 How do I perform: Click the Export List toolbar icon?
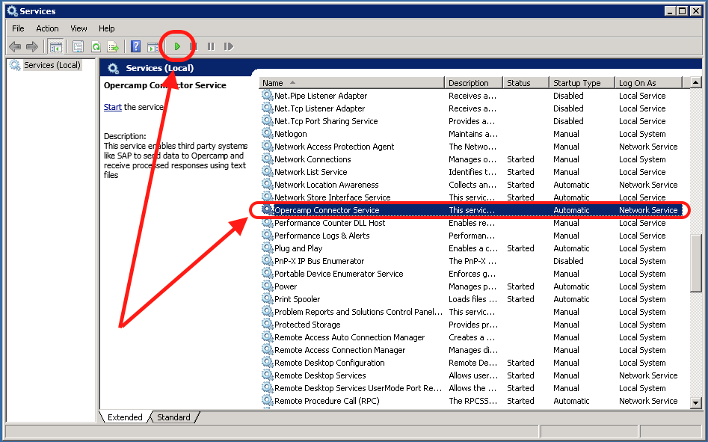[x=113, y=46]
